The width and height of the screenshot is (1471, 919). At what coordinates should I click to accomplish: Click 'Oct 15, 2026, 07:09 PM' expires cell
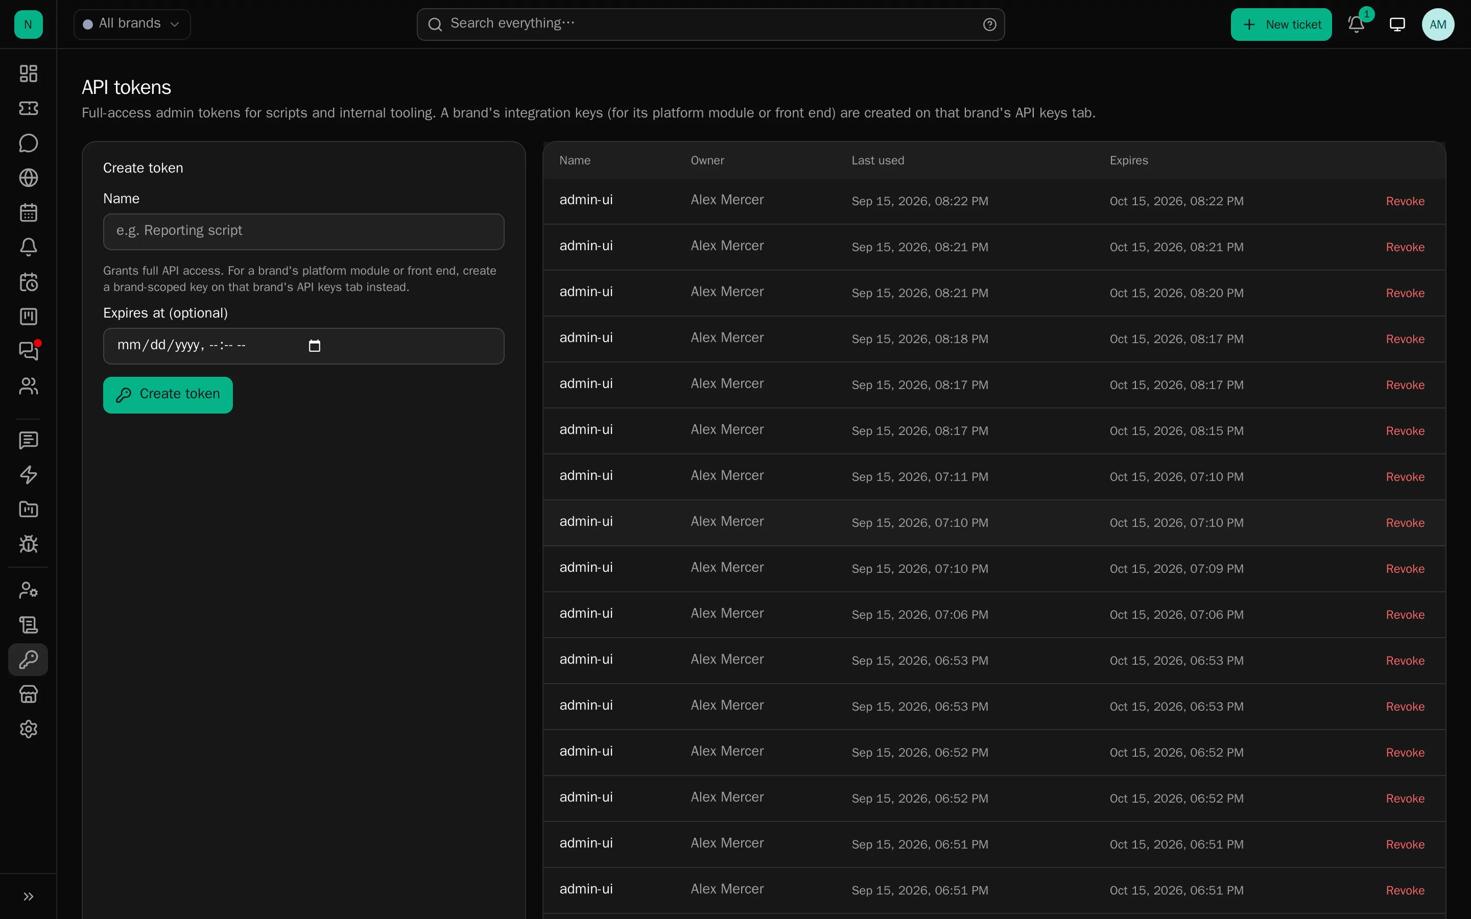(x=1176, y=569)
